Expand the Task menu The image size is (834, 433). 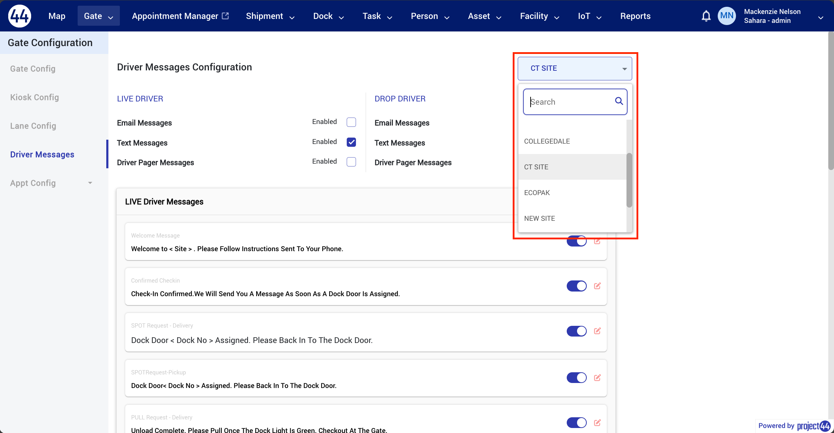pos(377,16)
